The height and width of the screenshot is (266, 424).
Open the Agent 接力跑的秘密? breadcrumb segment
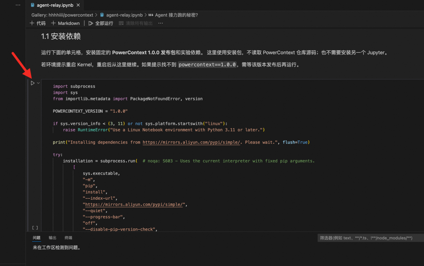(x=174, y=15)
